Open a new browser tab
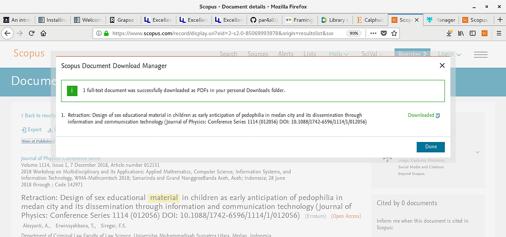Screen dimensions: 506x237 coord(500,20)
